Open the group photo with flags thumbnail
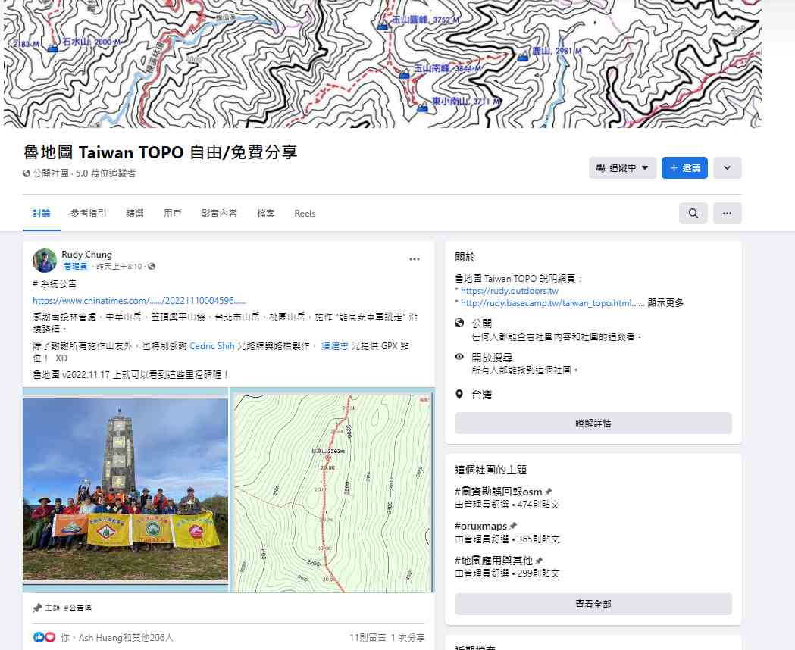Screen dimensions: 795x650 (125, 489)
